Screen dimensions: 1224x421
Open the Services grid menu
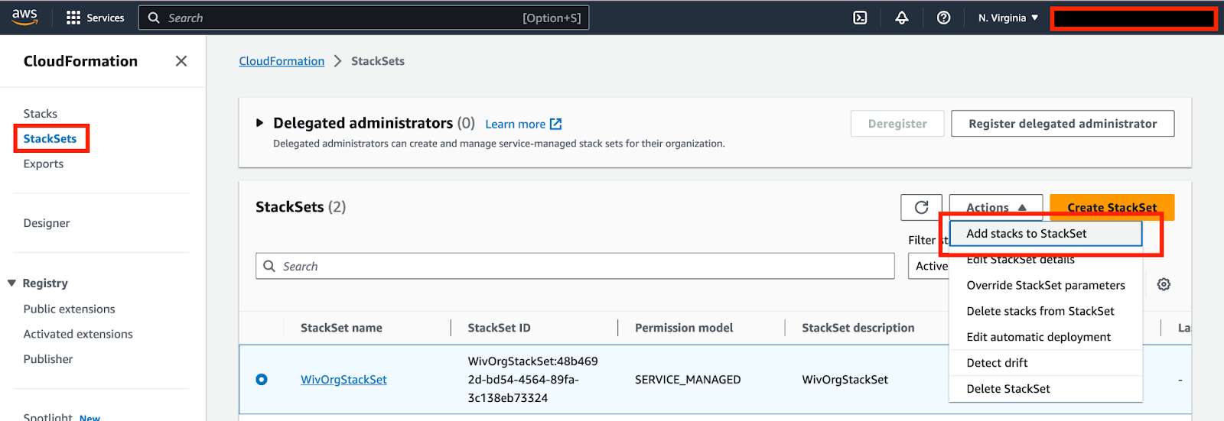[x=95, y=18]
